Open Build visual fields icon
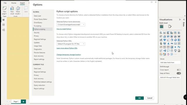Screen dimensions: 187x105 162,27
